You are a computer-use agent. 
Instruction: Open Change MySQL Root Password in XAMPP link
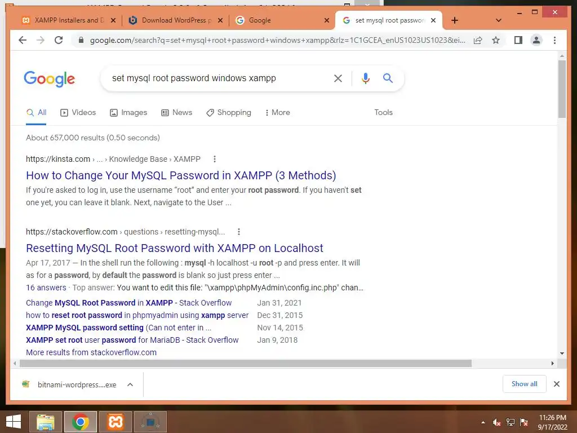click(x=129, y=303)
